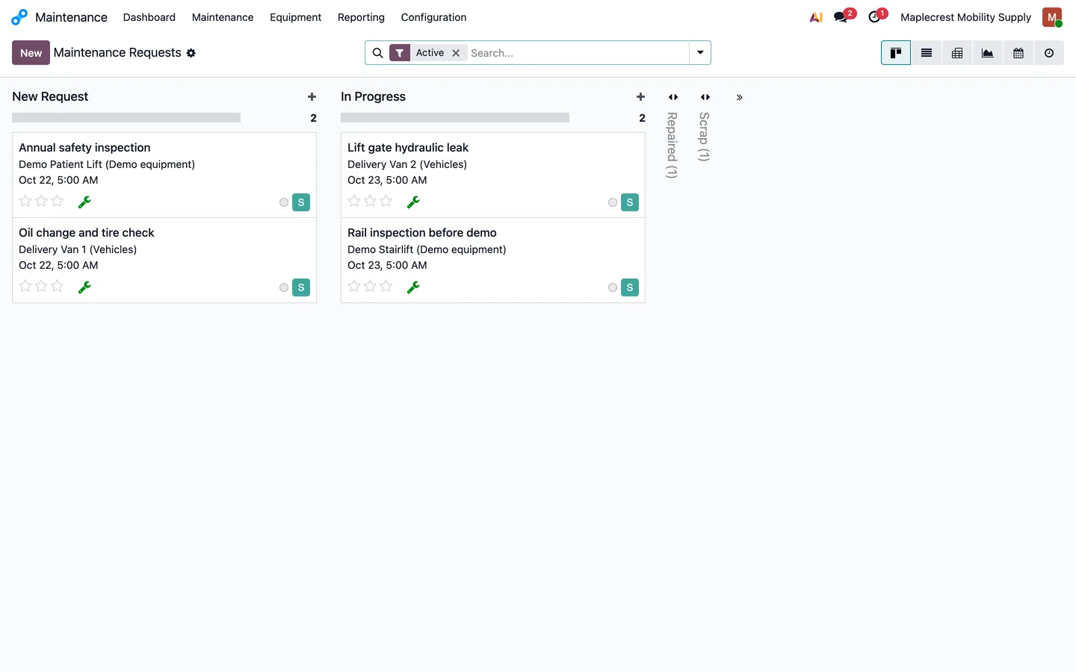
Task: Open the Equipment menu
Action: pyautogui.click(x=295, y=17)
